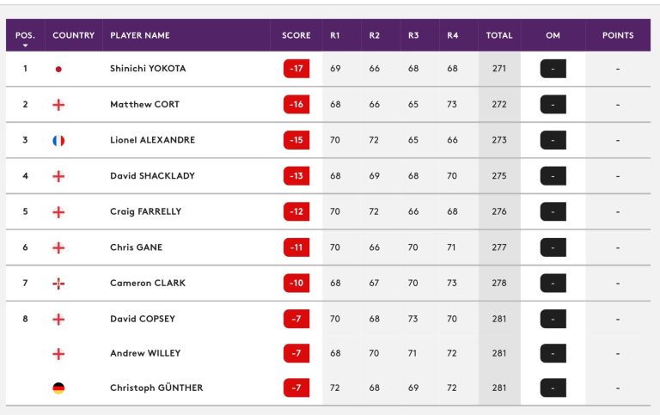Sort table by SCORE column header

coord(296,35)
